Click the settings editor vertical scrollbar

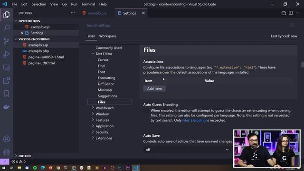point(303,65)
